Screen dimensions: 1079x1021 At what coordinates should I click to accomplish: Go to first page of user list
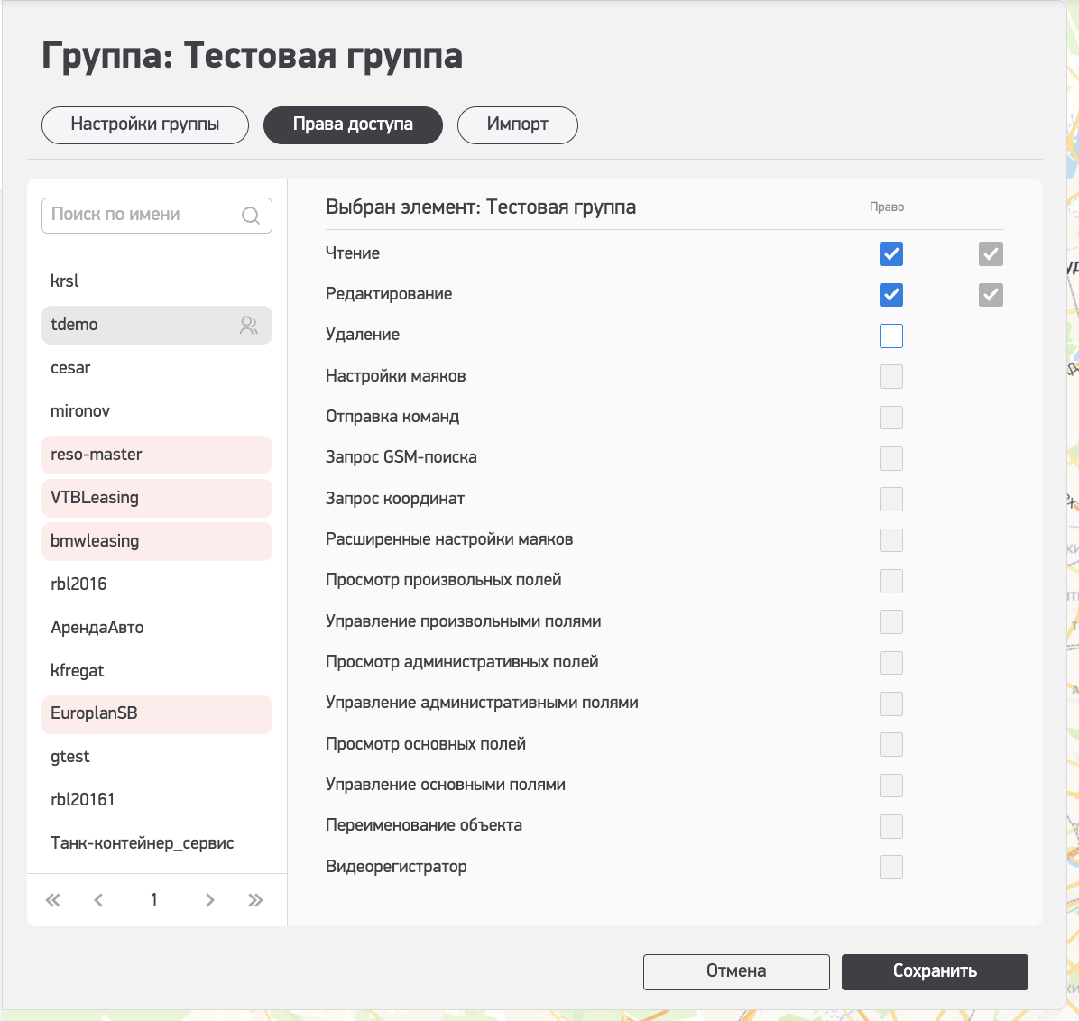pos(53,900)
